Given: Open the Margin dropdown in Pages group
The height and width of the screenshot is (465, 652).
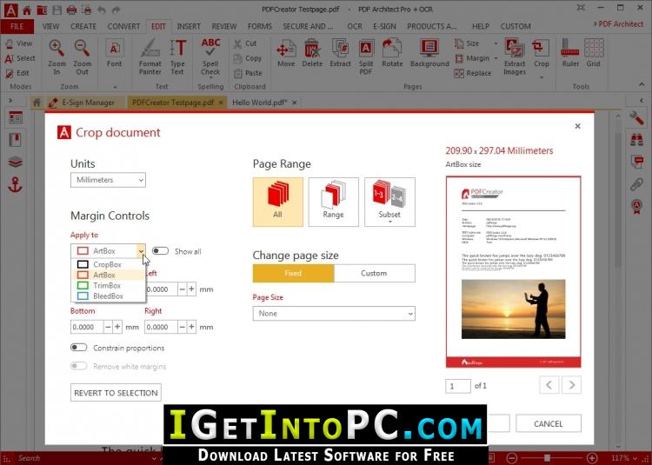Looking at the screenshot, I should pos(496,58).
